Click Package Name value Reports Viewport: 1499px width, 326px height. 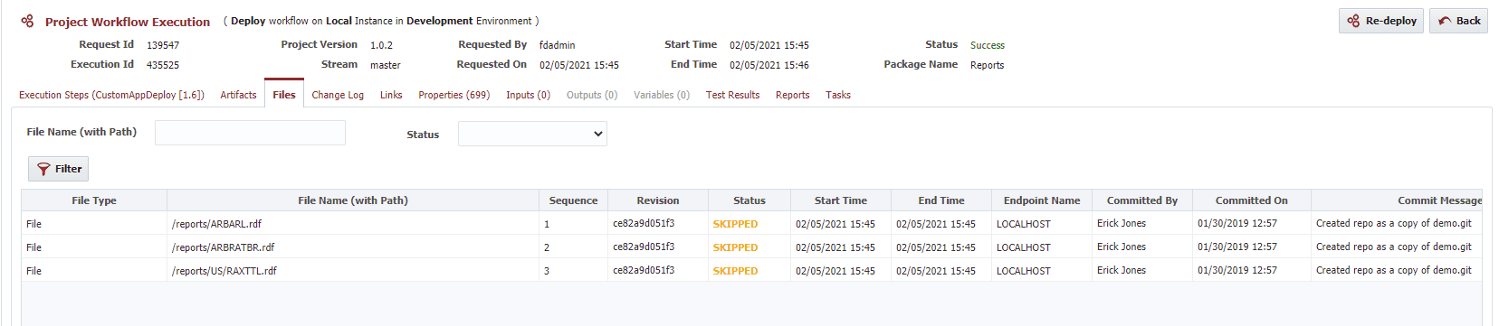click(x=987, y=65)
